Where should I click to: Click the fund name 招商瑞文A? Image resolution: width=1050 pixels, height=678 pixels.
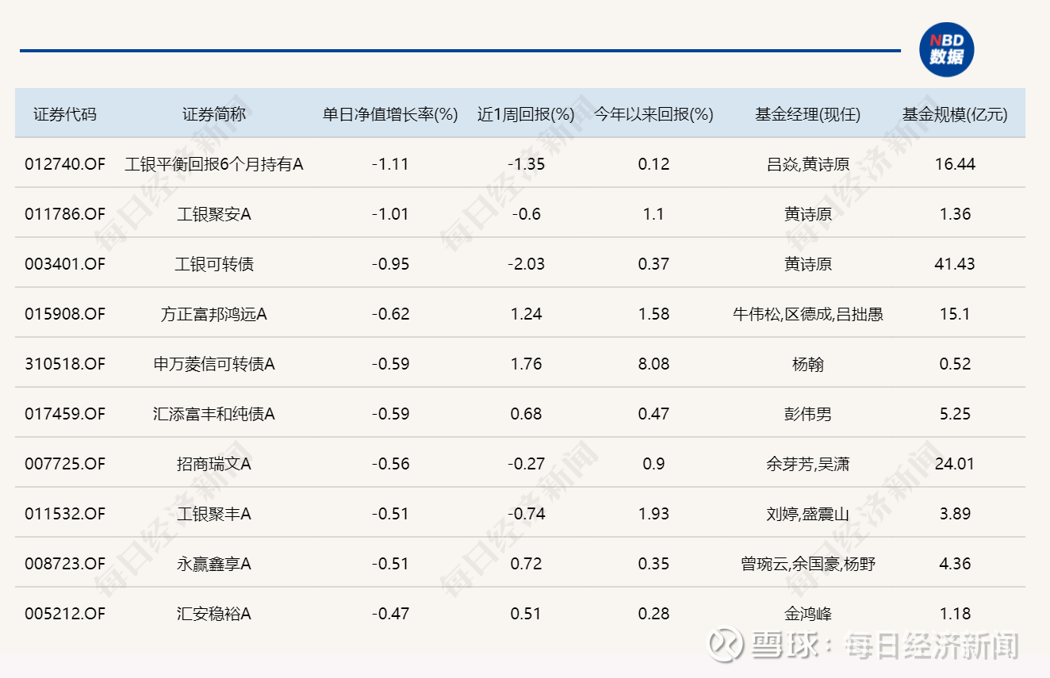214,464
